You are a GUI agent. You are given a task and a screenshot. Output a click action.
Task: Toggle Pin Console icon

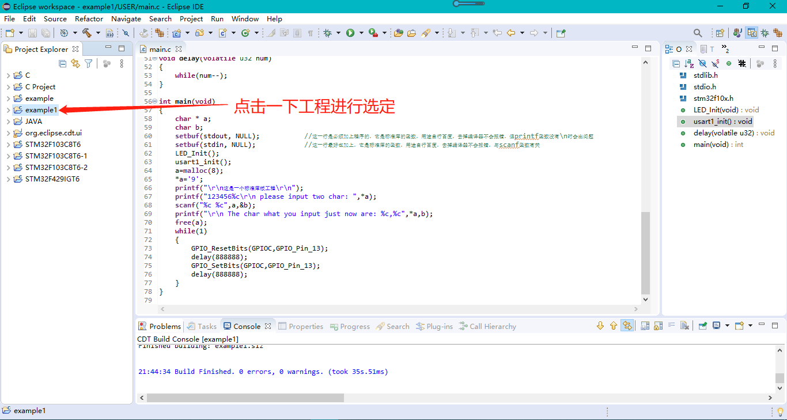pos(703,326)
